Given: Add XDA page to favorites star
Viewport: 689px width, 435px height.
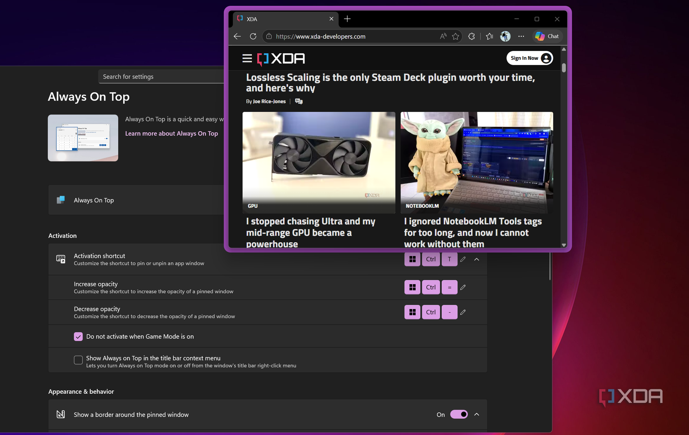Looking at the screenshot, I should (x=456, y=36).
